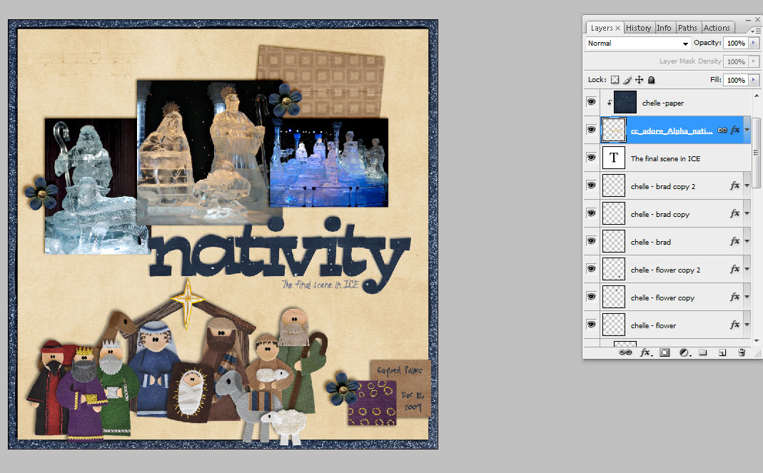Open the Opacity slider arrow
This screenshot has height=473, width=763.
pyautogui.click(x=754, y=43)
